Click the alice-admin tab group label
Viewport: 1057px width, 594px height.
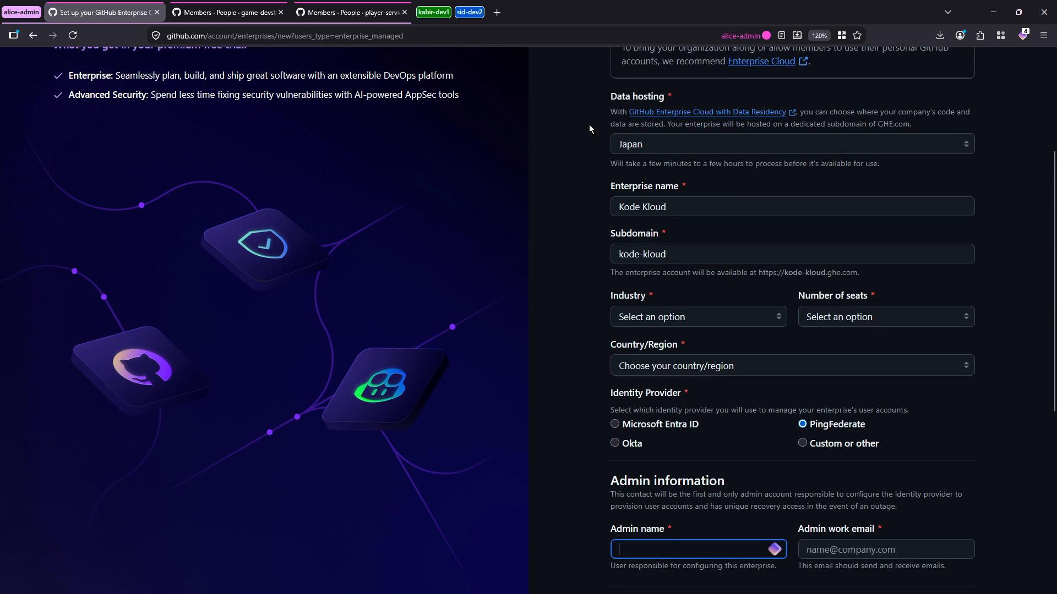(21, 12)
